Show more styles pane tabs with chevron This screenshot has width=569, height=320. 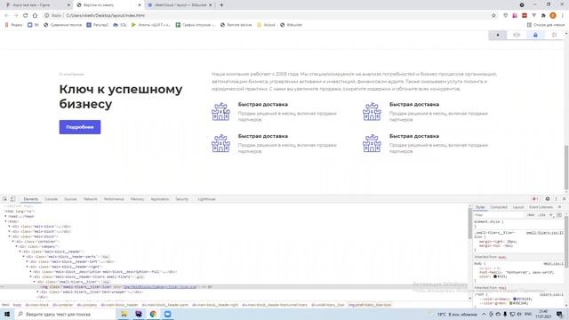coord(559,207)
